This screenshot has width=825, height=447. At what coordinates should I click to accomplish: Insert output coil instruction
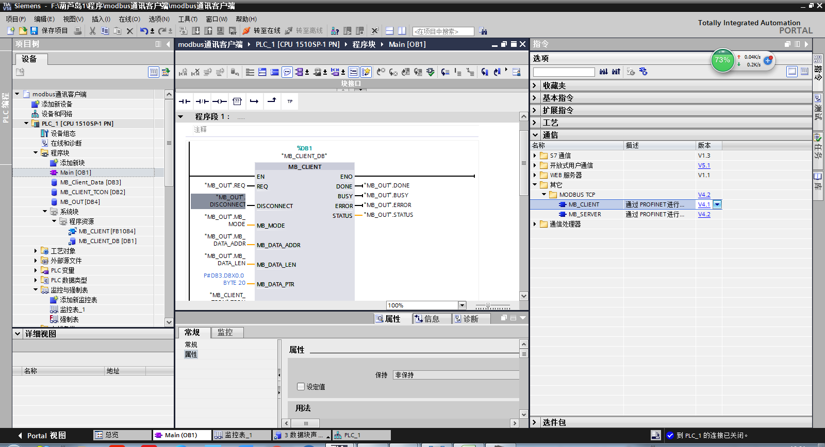click(x=220, y=101)
